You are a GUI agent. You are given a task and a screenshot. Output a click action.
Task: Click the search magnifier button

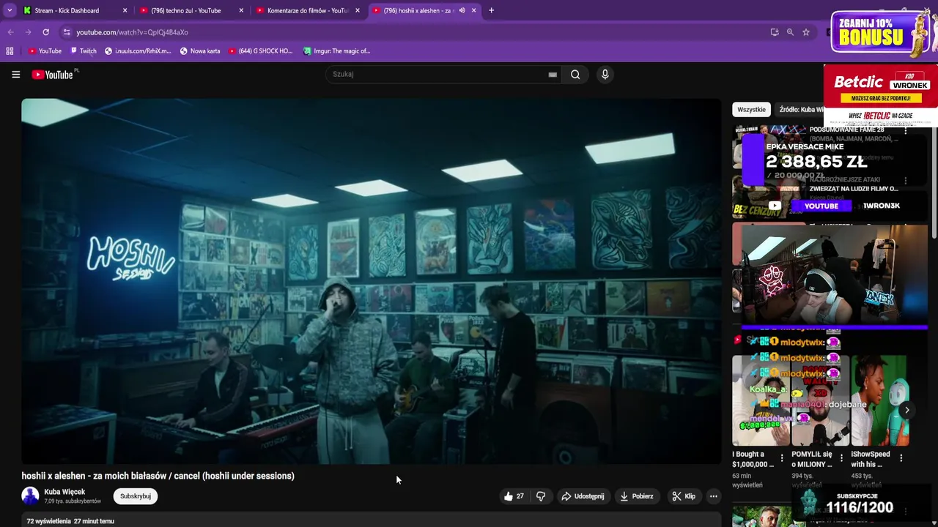(575, 74)
